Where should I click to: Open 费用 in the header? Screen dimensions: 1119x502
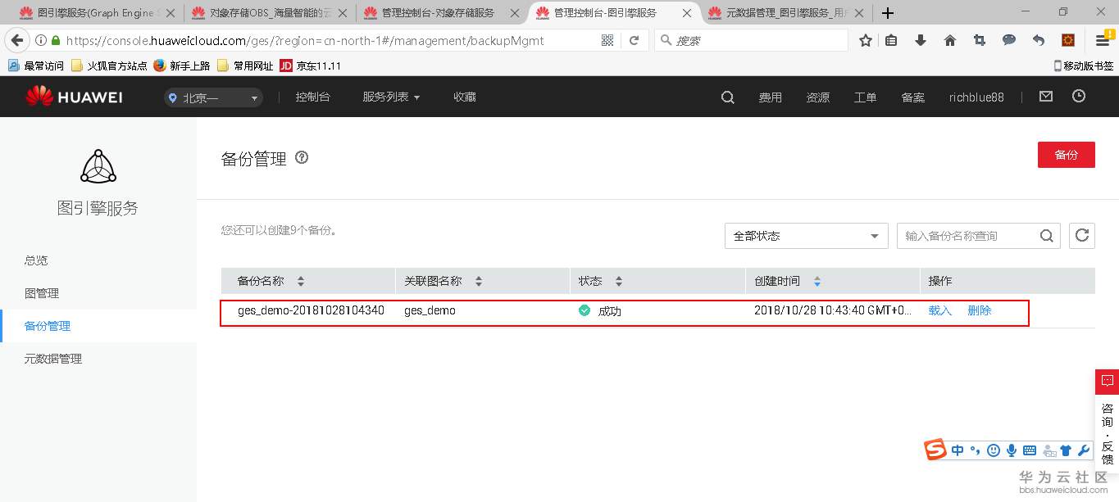pos(771,97)
